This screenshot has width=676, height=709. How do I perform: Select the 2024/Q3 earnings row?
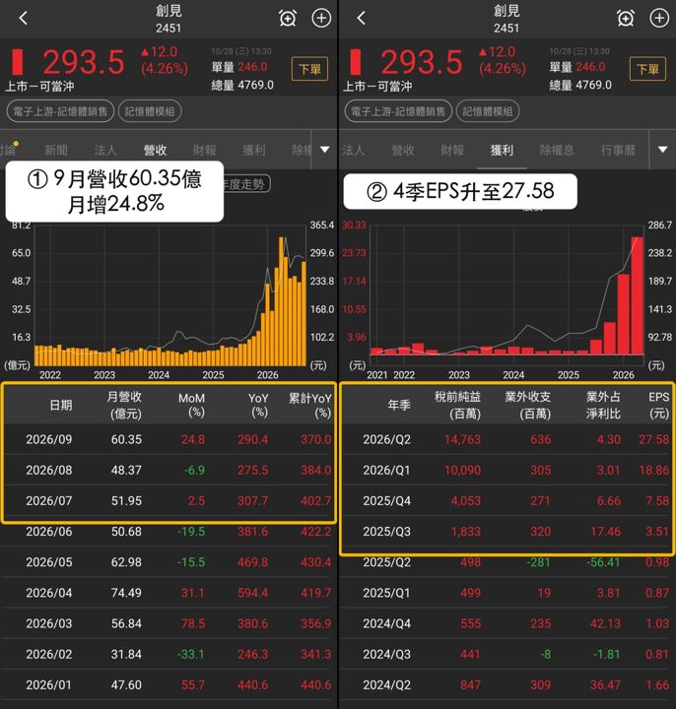[x=507, y=654]
